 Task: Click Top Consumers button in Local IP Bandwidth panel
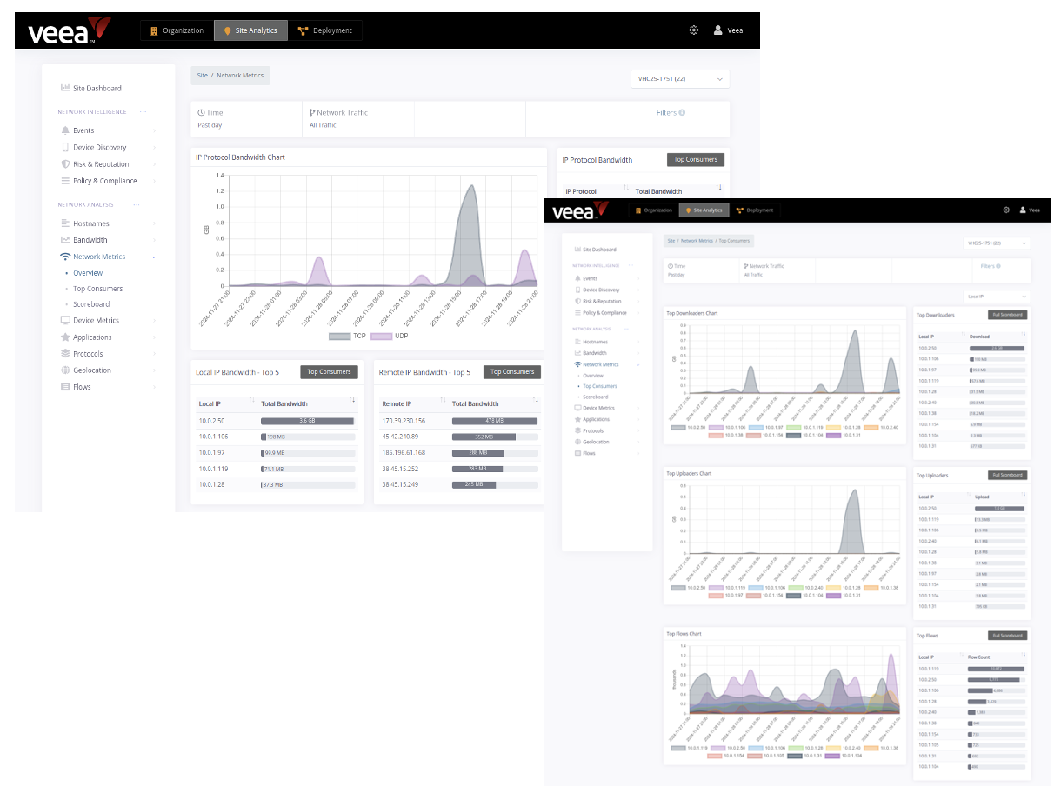click(x=330, y=372)
